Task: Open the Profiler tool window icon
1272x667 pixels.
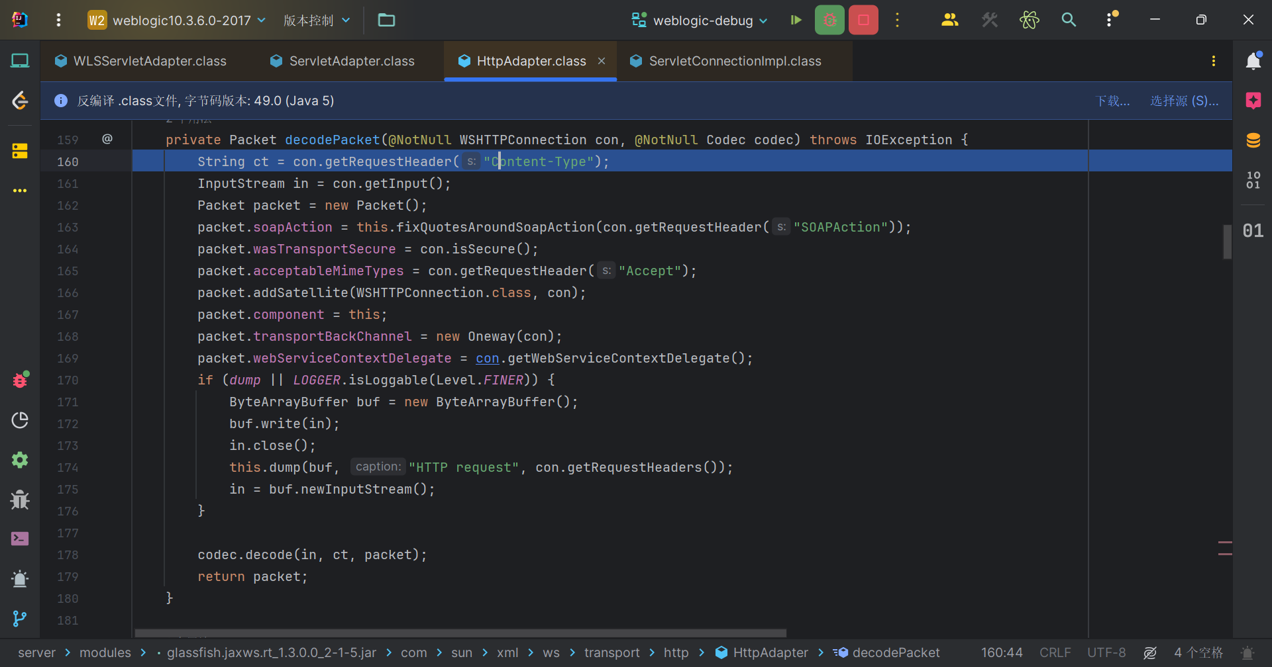Action: [x=20, y=420]
